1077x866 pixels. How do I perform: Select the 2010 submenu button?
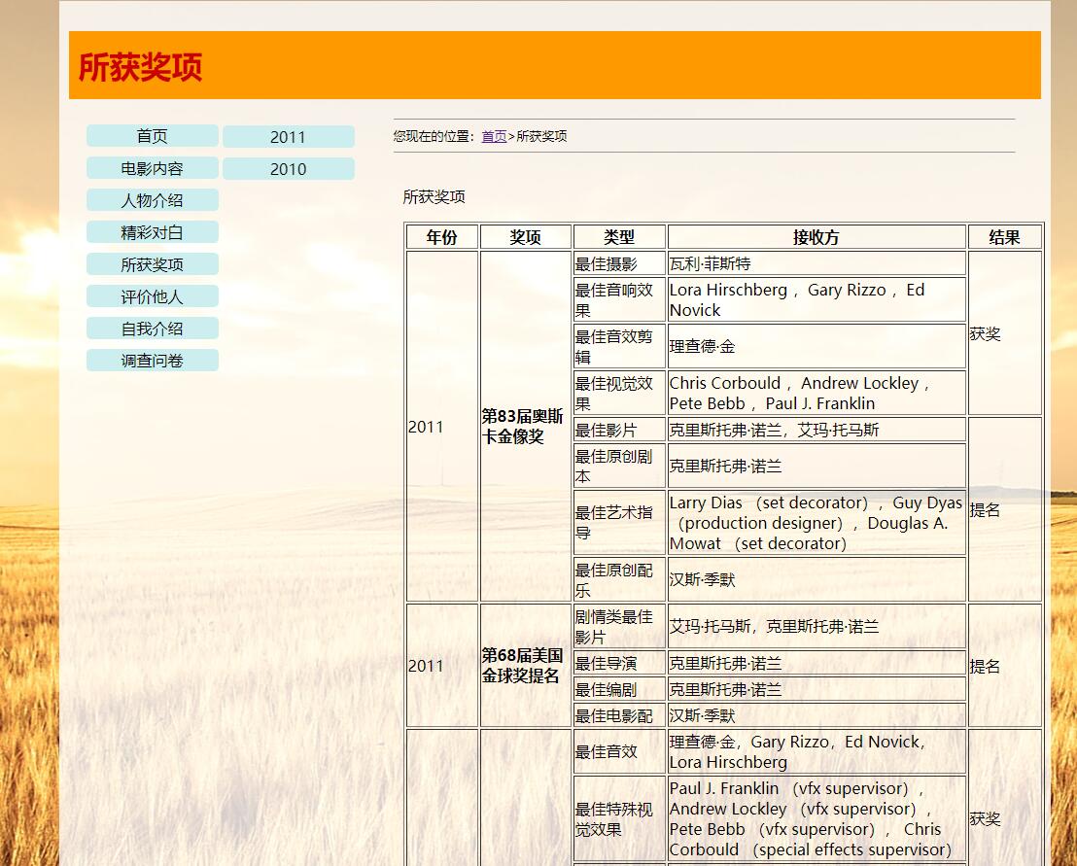tap(288, 169)
